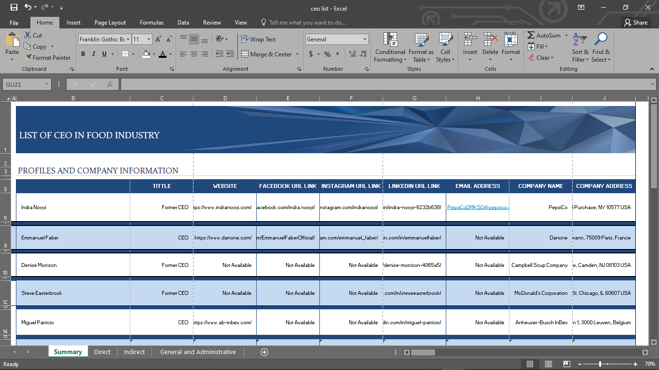
Task: Insert cells using the Insert icon
Action: point(470,40)
